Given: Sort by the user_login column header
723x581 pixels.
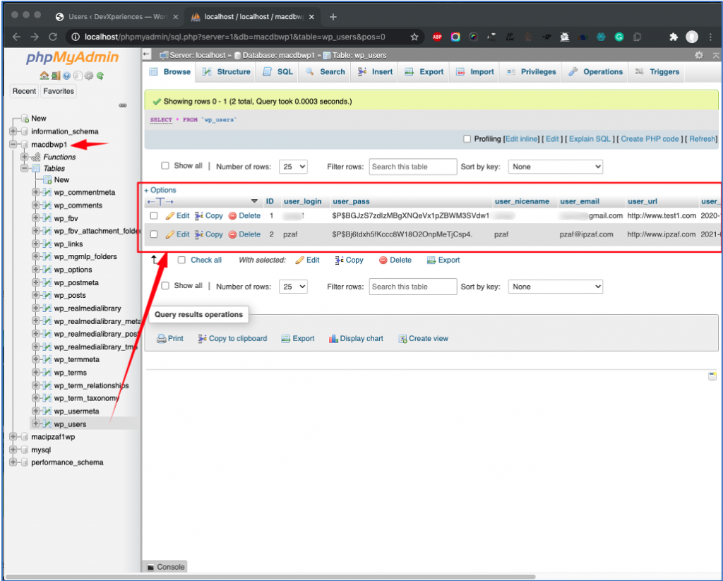Looking at the screenshot, I should 302,201.
